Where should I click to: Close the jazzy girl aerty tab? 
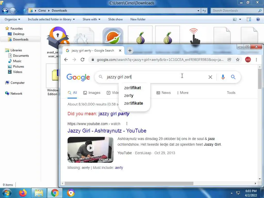tap(120, 51)
